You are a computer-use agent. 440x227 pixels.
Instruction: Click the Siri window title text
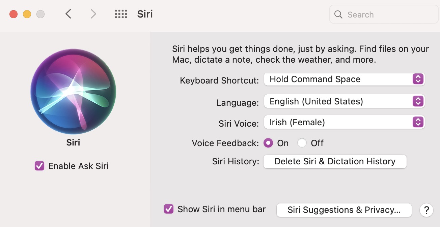click(145, 14)
